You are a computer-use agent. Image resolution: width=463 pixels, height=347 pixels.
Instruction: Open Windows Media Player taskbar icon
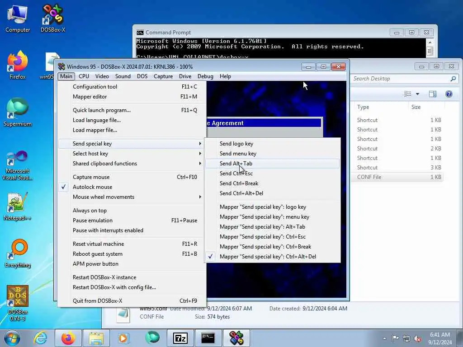pyautogui.click(x=123, y=338)
